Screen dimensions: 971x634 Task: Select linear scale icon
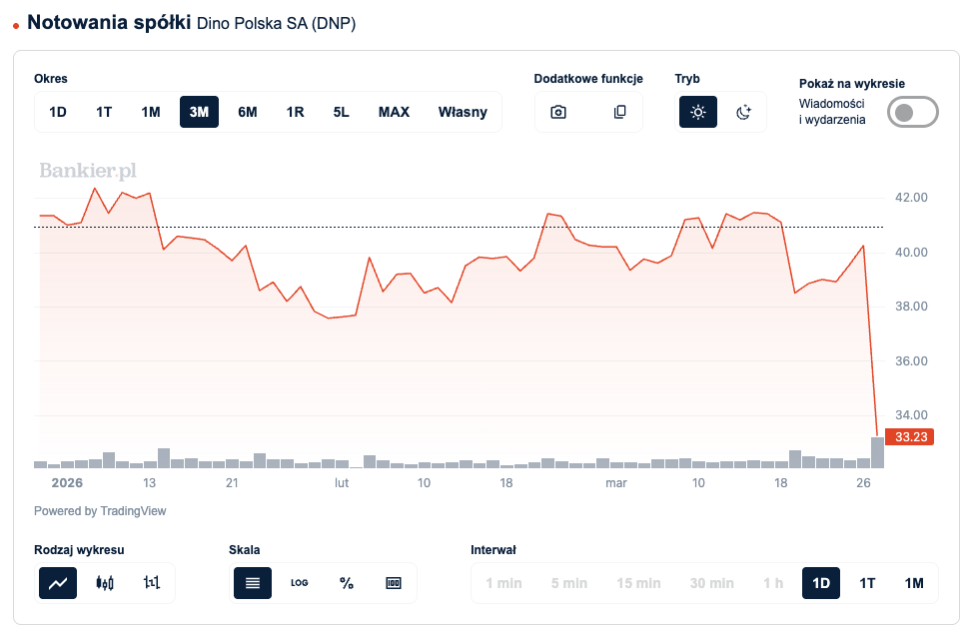tap(253, 583)
